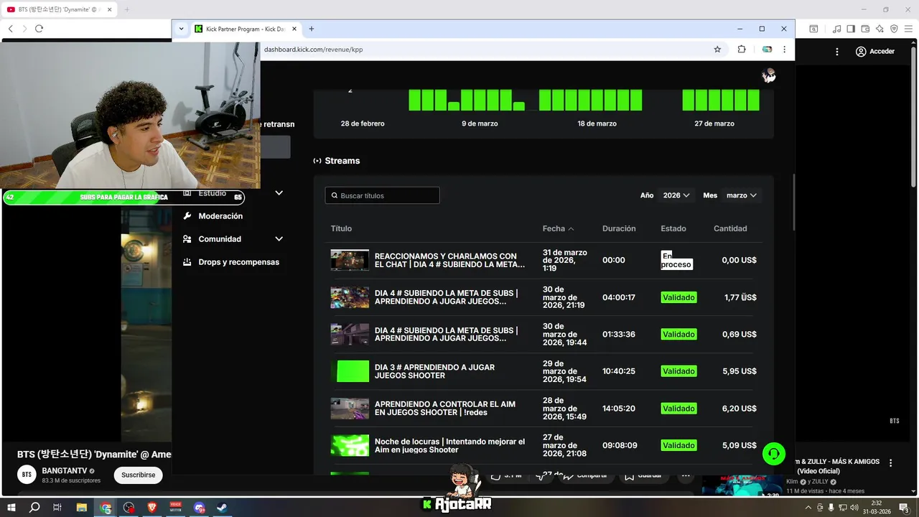Open the Noche de locuras stream thumbnail
The width and height of the screenshot is (919, 517).
pyautogui.click(x=350, y=445)
